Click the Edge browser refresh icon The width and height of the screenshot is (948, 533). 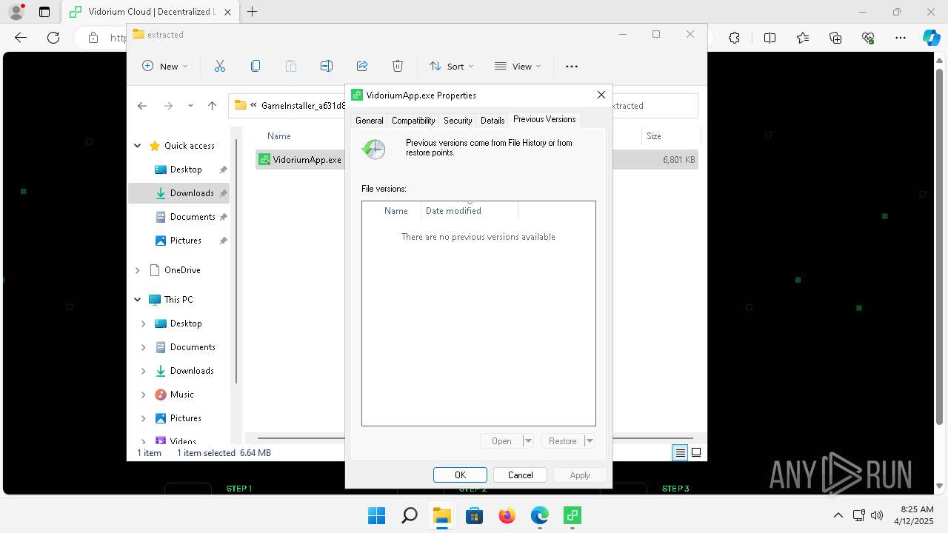pyautogui.click(x=53, y=38)
